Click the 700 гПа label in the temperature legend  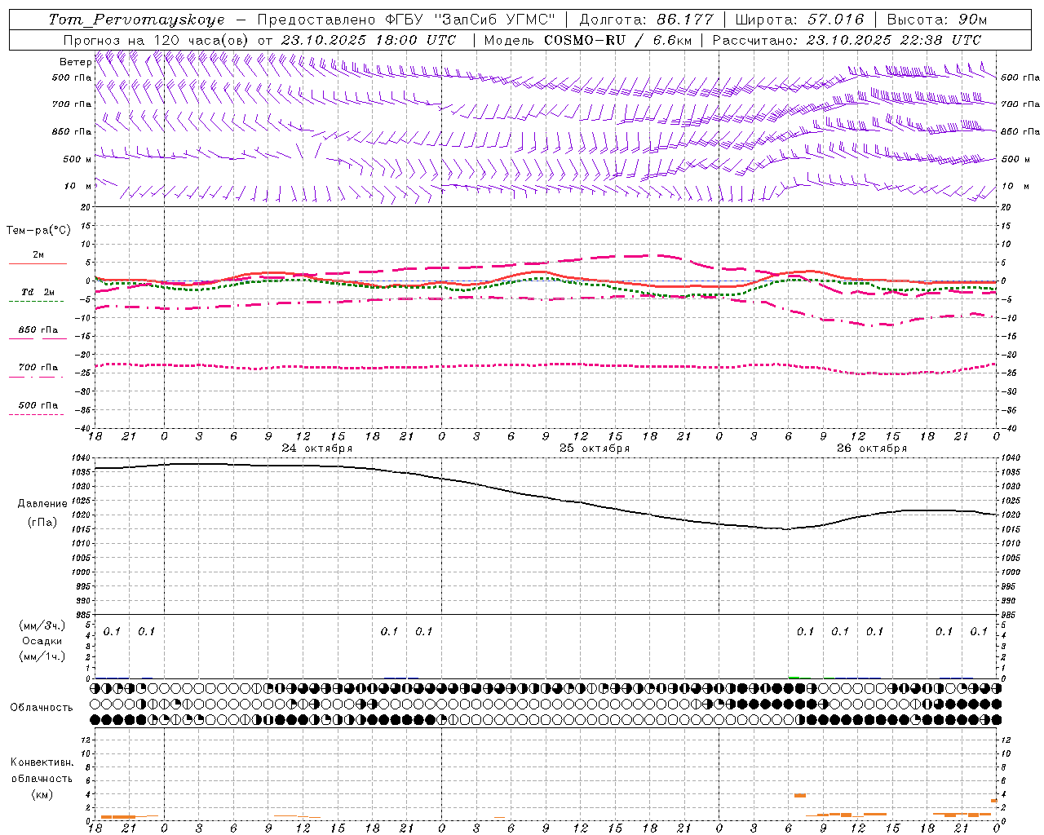coord(38,368)
